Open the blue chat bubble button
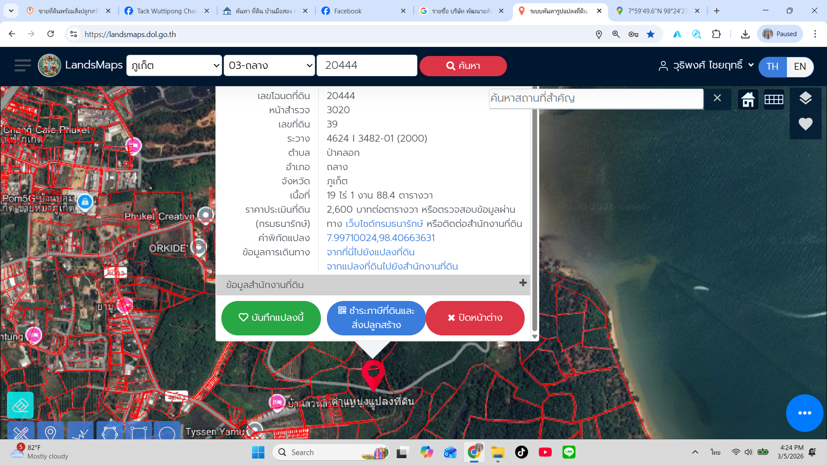This screenshot has height=465, width=827. coord(804,413)
